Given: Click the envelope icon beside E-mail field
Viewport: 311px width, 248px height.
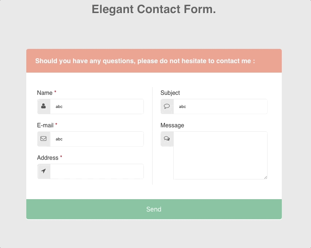Looking at the screenshot, I should (43, 139).
